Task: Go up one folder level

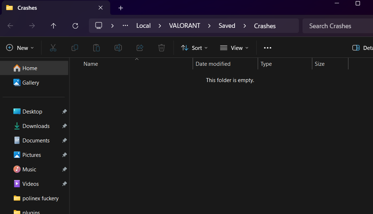Action: (53, 26)
